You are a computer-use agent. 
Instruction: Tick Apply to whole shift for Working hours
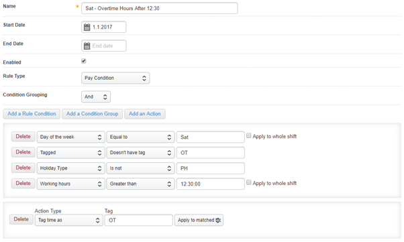click(x=248, y=182)
